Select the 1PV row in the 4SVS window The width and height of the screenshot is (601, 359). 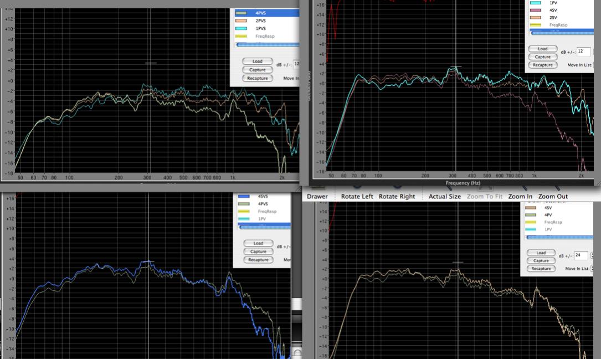coord(262,219)
